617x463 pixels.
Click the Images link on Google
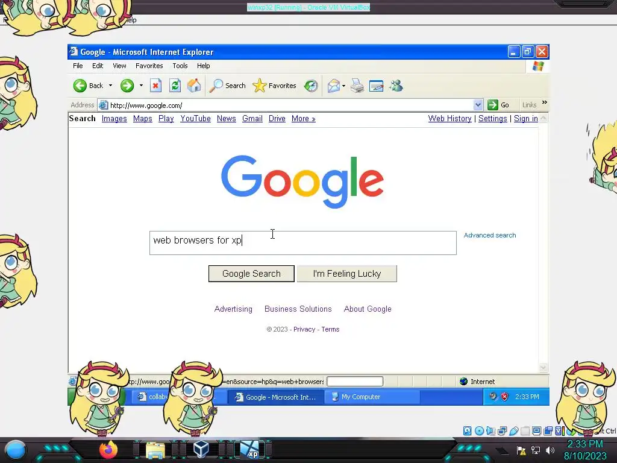[x=114, y=119]
